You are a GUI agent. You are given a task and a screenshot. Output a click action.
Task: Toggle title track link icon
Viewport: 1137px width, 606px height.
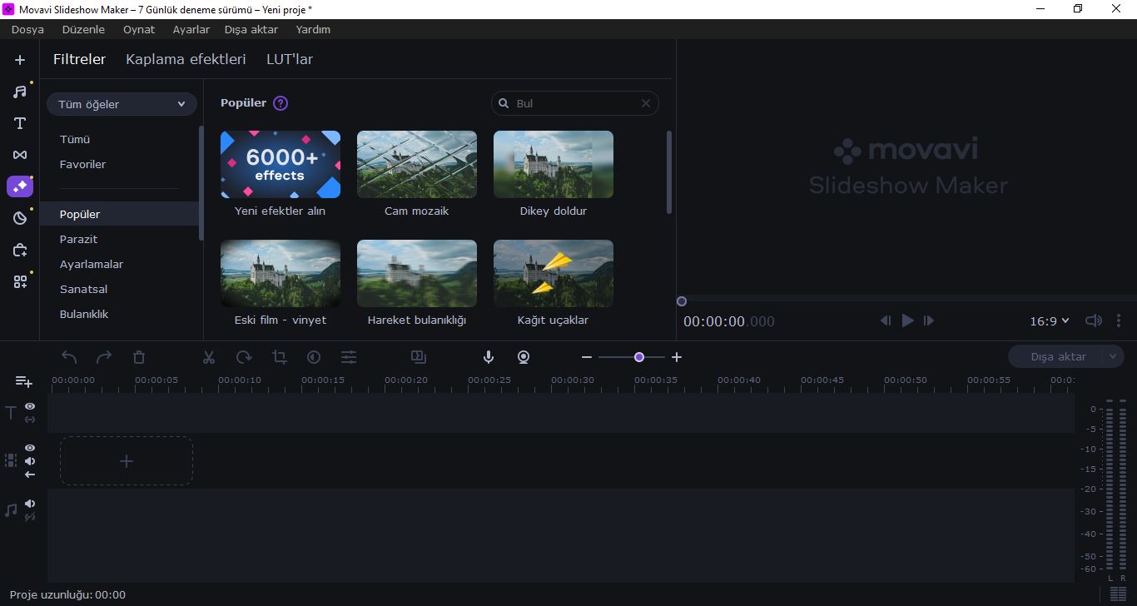point(30,420)
